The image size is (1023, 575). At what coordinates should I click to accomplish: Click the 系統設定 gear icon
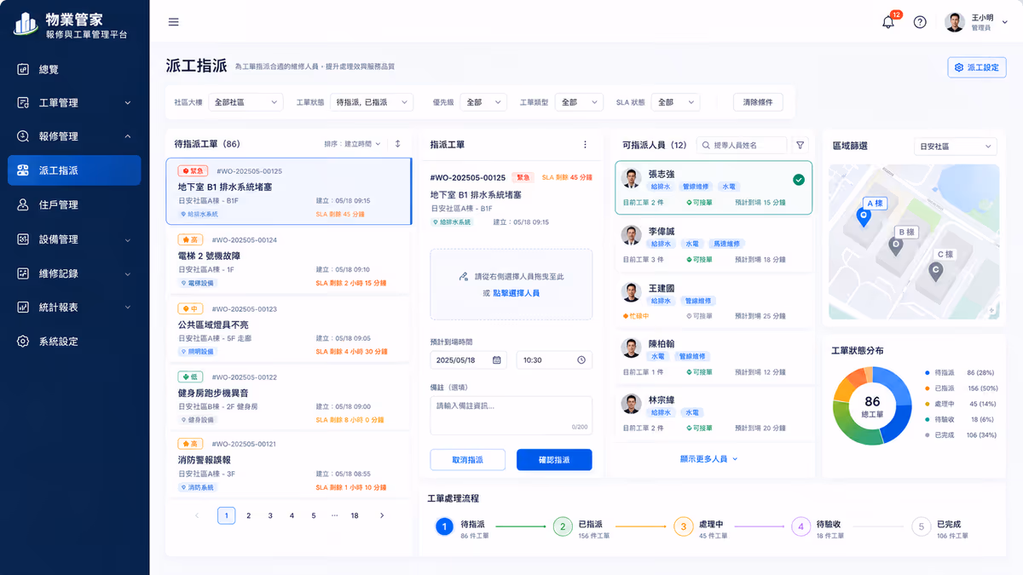click(24, 341)
